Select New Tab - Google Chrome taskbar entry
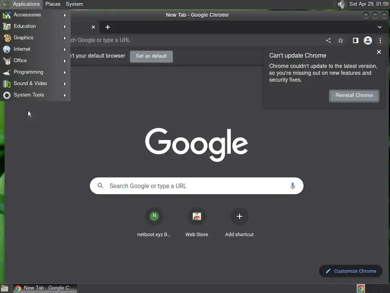390x293 pixels. click(x=45, y=288)
